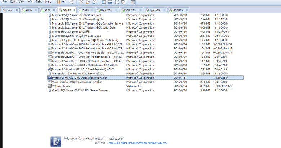The width and height of the screenshot is (281, 148).
Task: Click the Unity mode toolbar icon
Action: point(124,2)
